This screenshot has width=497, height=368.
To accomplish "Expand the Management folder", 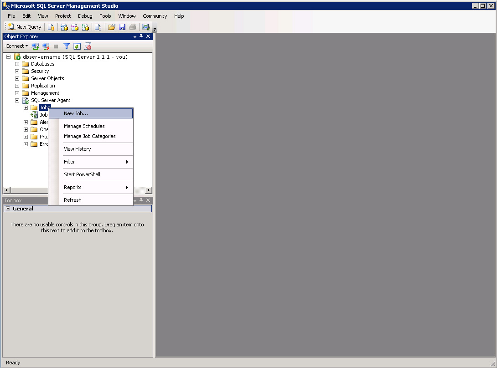I will (x=17, y=93).
